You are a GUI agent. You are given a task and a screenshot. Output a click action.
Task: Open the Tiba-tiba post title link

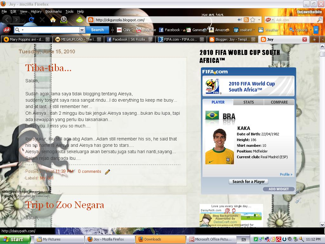click(48, 68)
